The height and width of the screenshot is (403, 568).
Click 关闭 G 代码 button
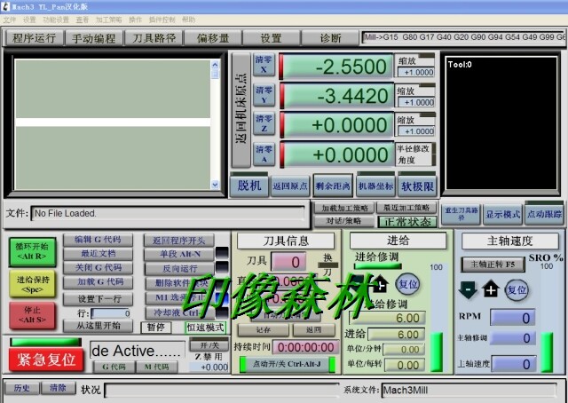pos(98,268)
